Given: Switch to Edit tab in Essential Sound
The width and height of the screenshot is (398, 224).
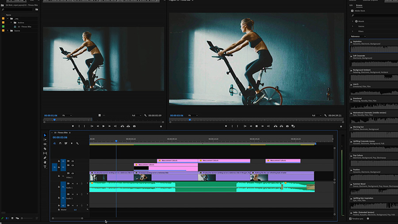Looking at the screenshot, I should pos(351,5).
